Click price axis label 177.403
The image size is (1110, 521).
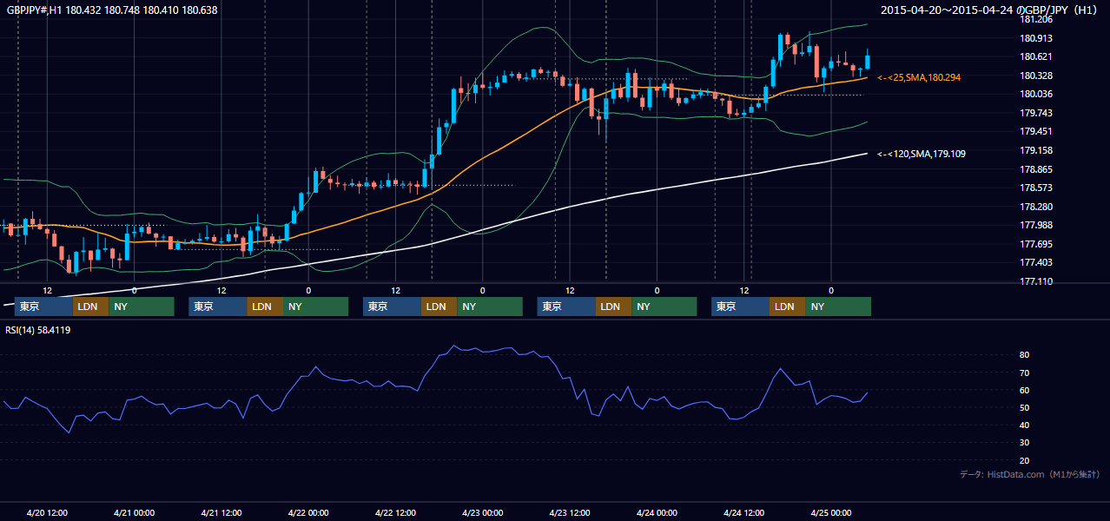point(1036,263)
